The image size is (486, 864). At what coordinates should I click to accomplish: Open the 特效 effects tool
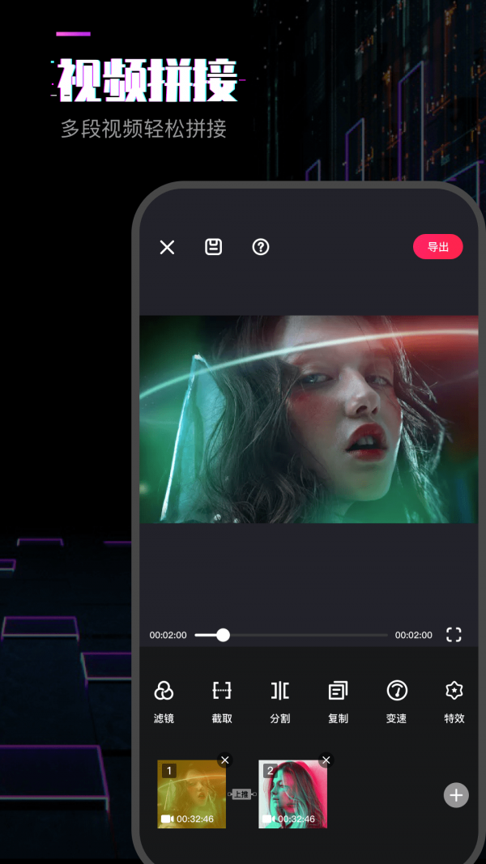[x=454, y=700]
